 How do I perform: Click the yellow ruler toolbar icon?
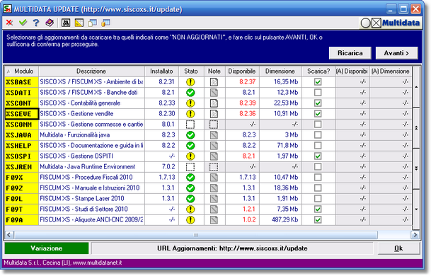[79, 23]
